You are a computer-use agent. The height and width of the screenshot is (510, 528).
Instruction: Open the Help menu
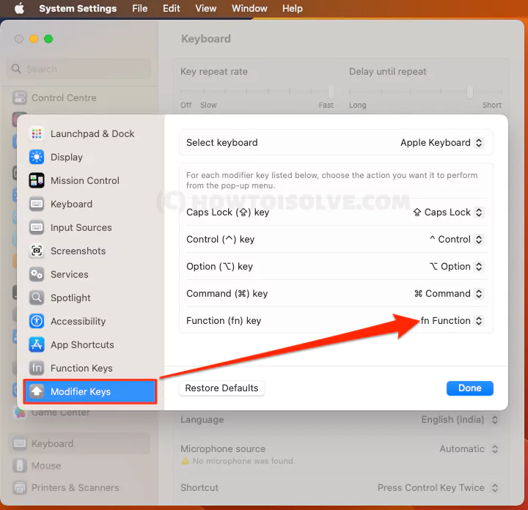click(x=293, y=8)
